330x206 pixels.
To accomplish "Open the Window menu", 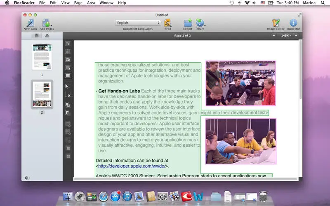I will tap(106, 3).
